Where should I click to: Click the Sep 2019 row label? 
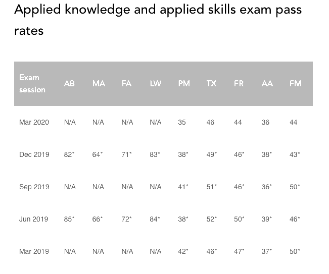34,187
